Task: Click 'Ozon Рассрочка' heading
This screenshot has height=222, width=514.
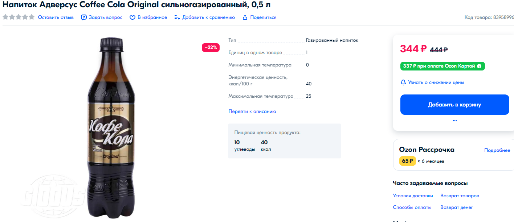Action: (x=427, y=150)
